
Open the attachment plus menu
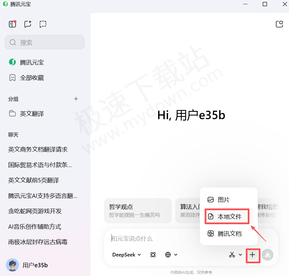253,255
